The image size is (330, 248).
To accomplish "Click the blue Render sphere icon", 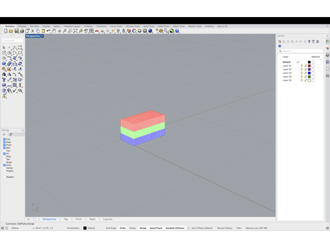I will coord(150,31).
